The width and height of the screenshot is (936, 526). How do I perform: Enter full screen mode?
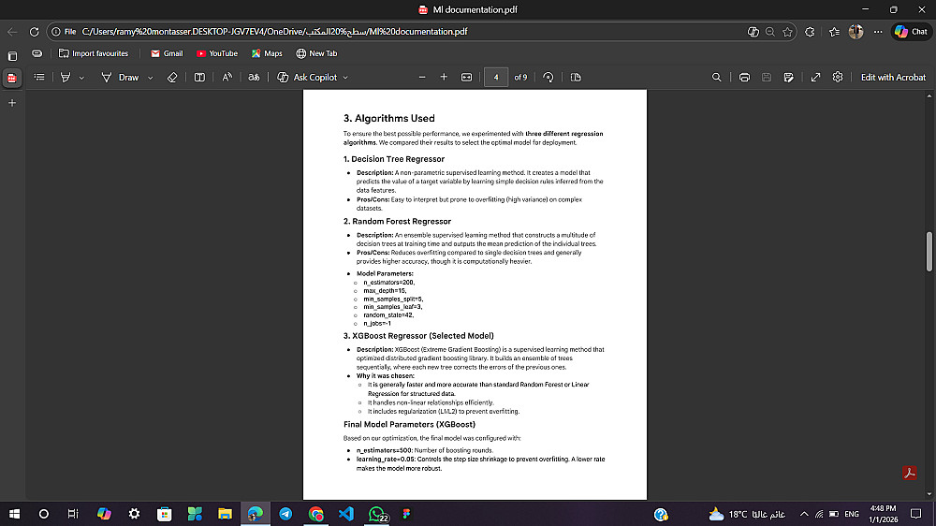[x=815, y=77]
